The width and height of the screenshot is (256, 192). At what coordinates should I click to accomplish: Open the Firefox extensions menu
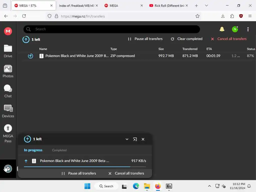tap(232, 16)
